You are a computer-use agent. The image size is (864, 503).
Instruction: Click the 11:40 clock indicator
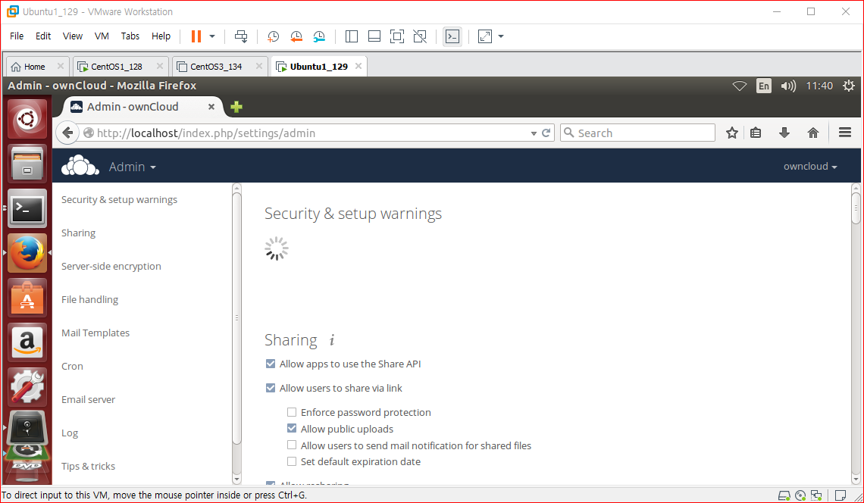coord(819,86)
